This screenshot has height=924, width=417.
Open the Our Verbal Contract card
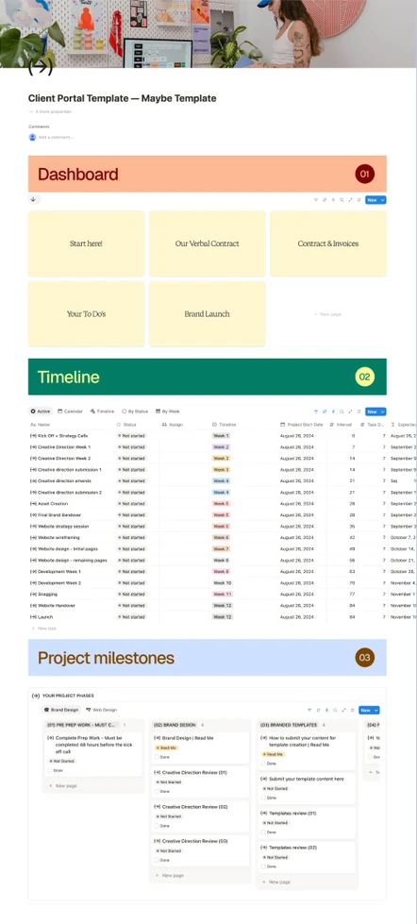pyautogui.click(x=208, y=244)
